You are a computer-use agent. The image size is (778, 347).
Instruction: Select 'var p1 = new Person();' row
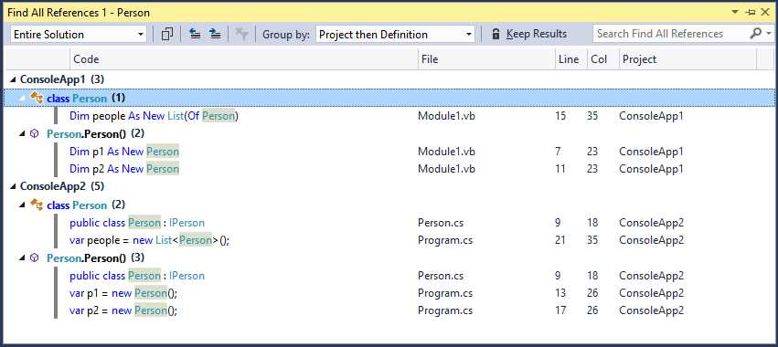(389, 293)
